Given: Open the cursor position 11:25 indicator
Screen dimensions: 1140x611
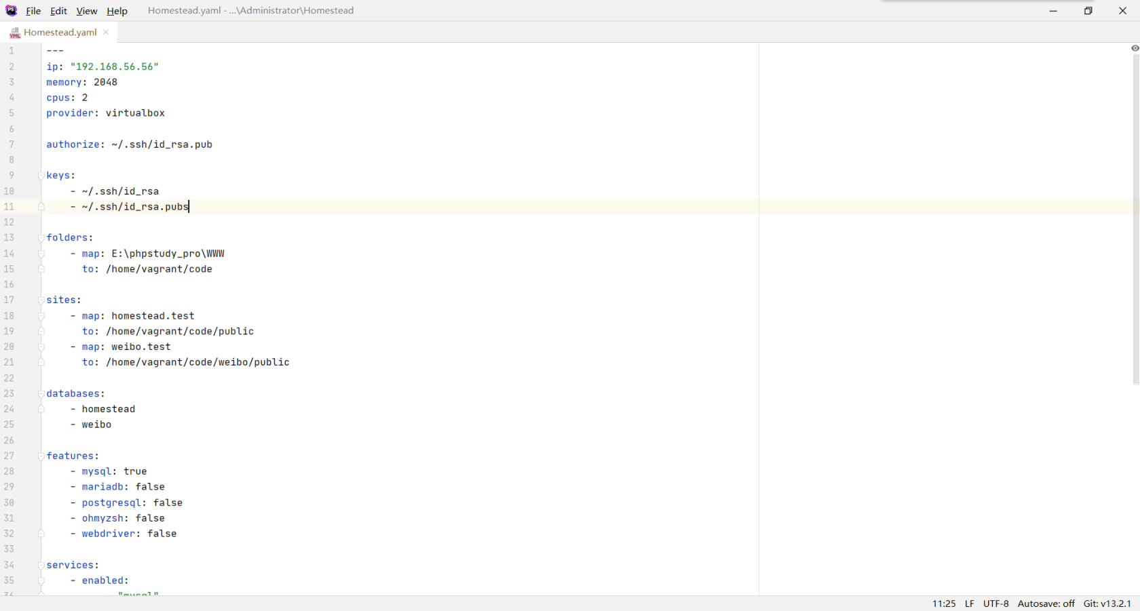Looking at the screenshot, I should coord(943,604).
